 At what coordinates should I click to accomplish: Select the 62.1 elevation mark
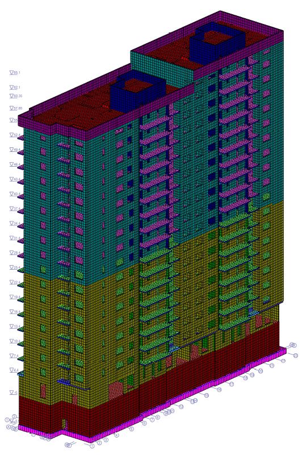point(15,88)
